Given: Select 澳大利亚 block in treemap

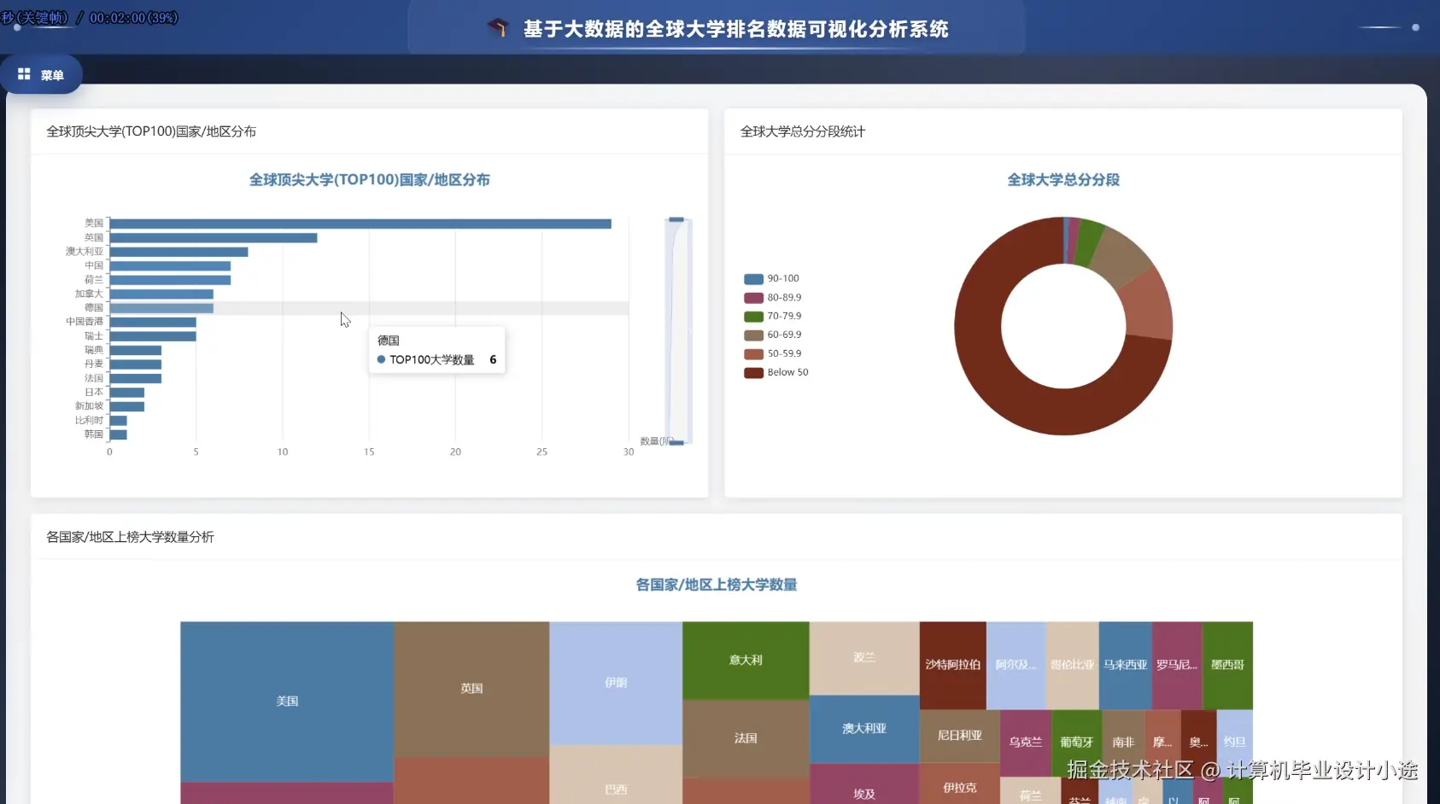Looking at the screenshot, I should 864,729.
